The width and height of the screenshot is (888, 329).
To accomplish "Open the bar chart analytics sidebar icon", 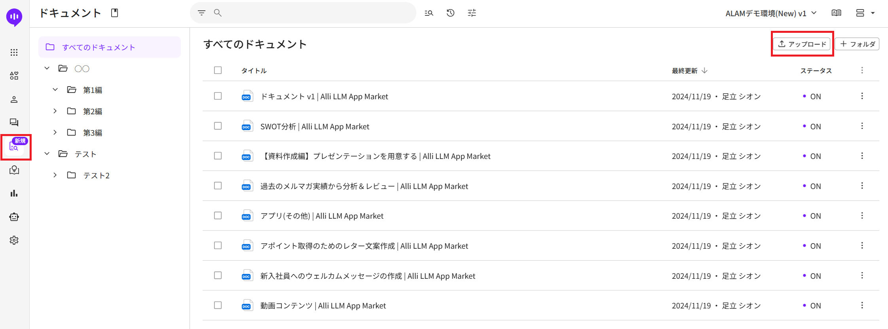I will pos(14,193).
